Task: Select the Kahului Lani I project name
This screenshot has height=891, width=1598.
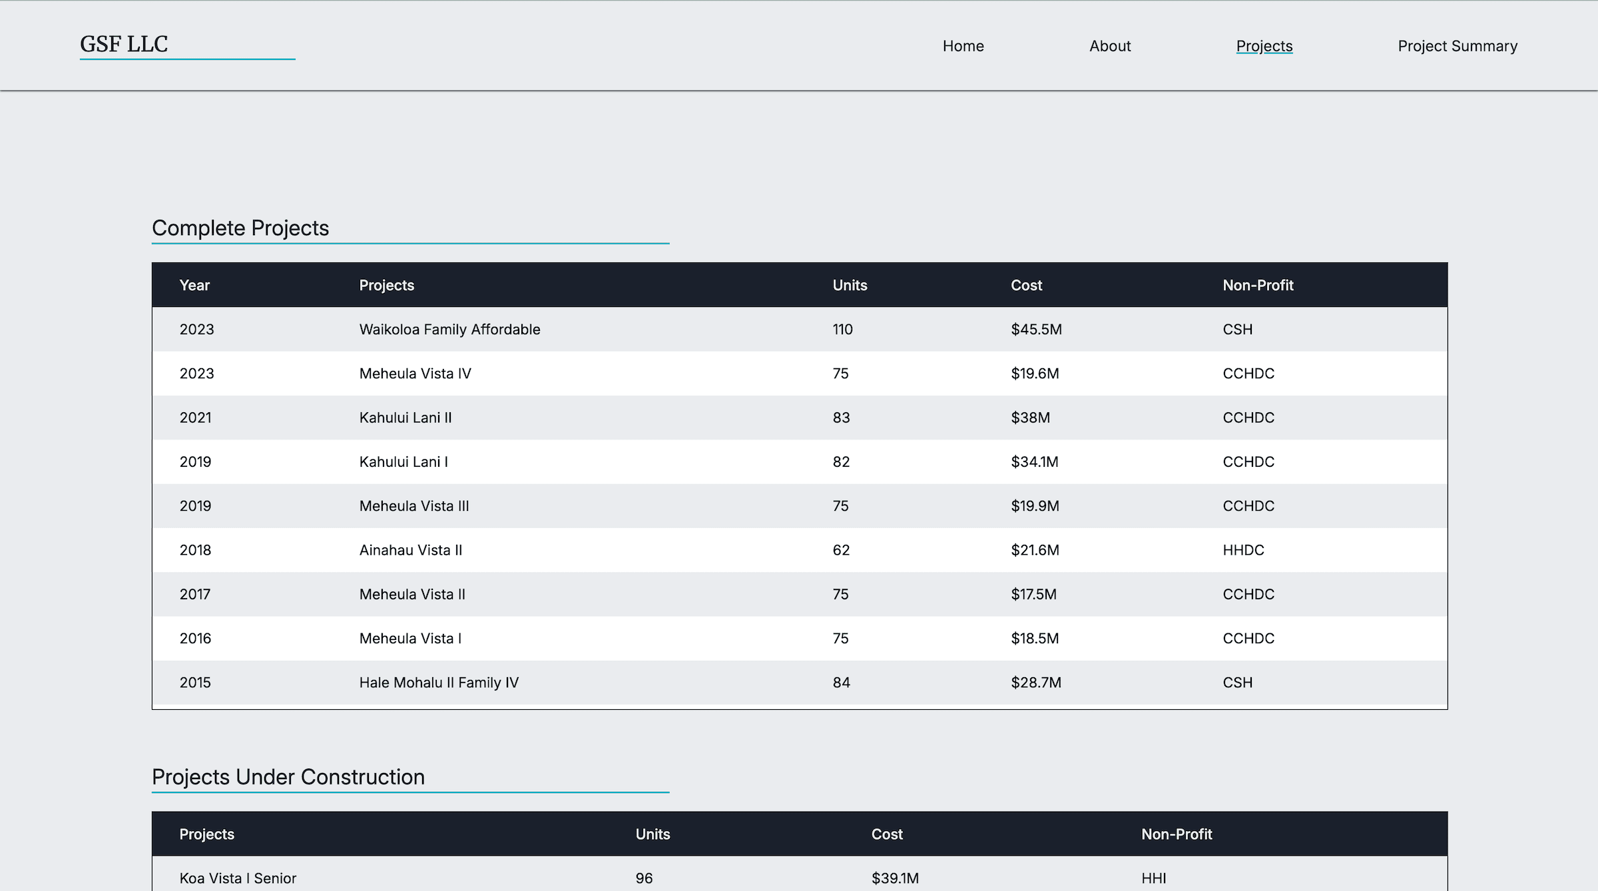Action: coord(403,461)
